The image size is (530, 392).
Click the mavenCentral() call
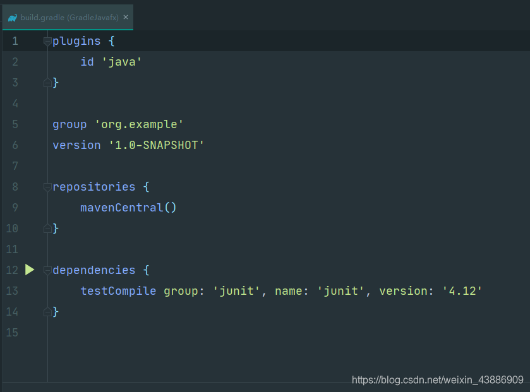click(128, 208)
